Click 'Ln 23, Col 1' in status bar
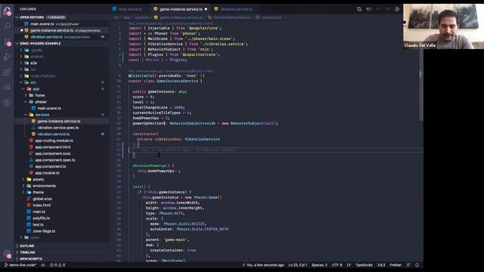484x272 pixels. click(297, 265)
